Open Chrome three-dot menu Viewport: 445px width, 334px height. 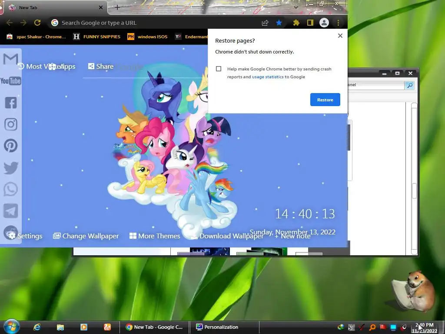[338, 23]
